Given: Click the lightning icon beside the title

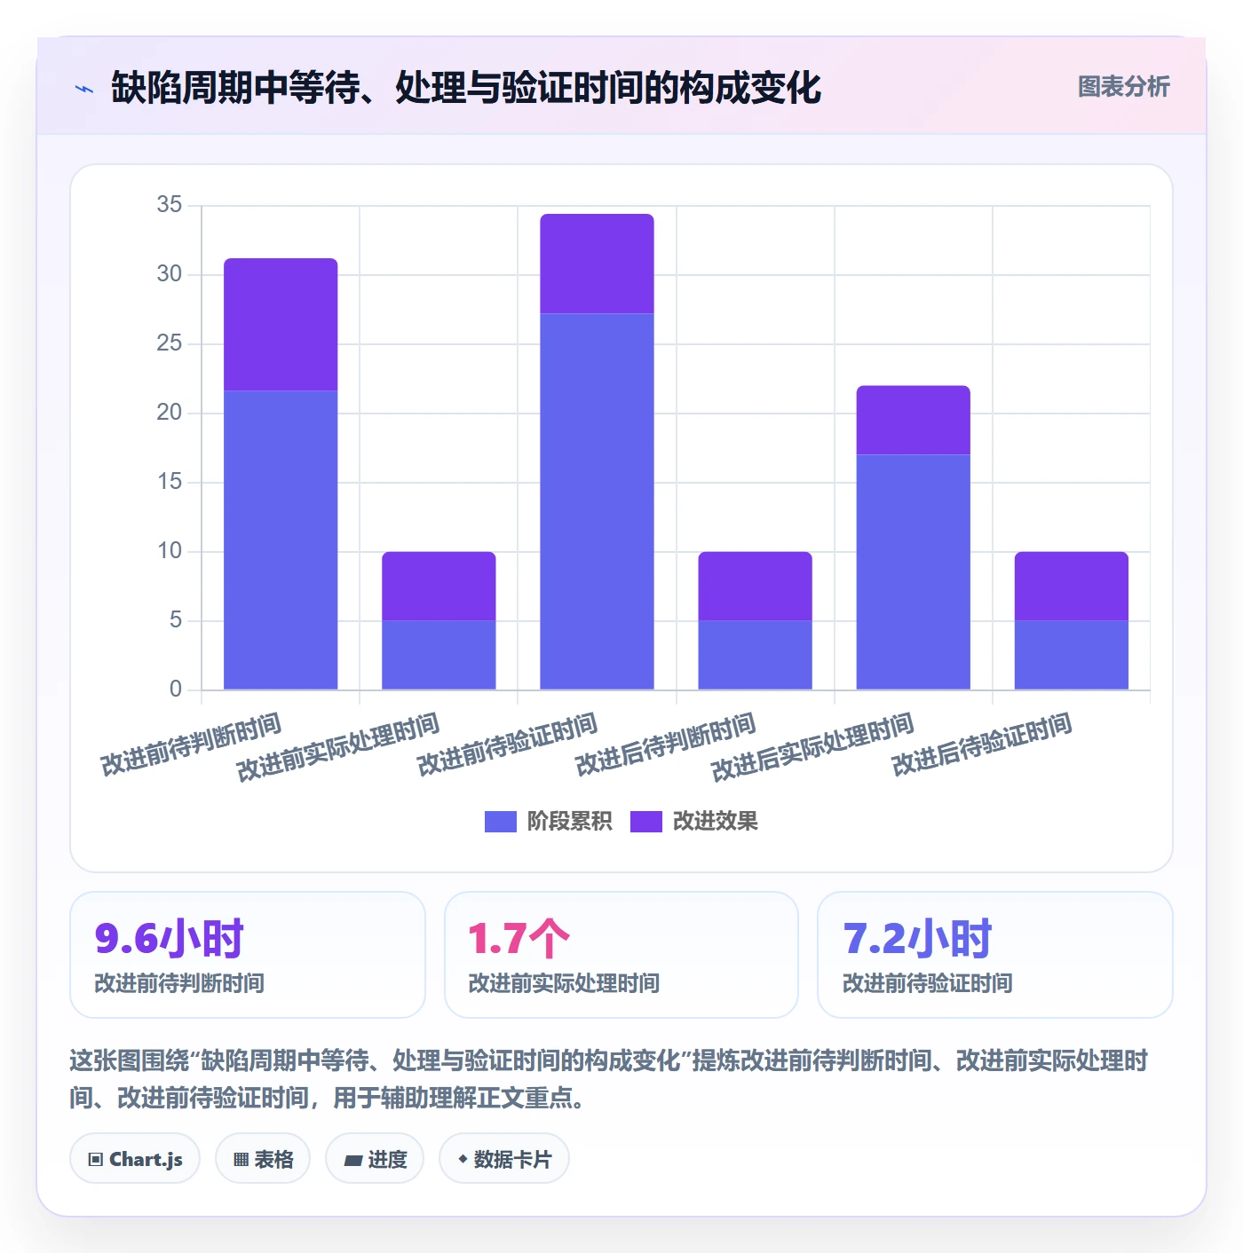Looking at the screenshot, I should click(x=84, y=89).
